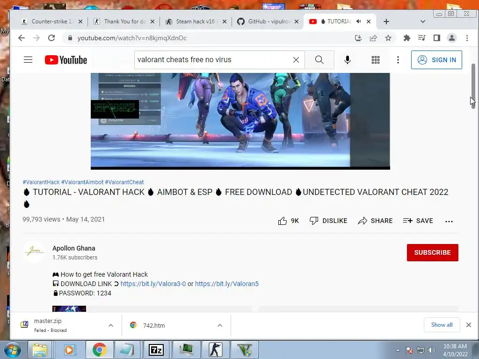The height and width of the screenshot is (359, 479).
Task: Click the volume speaker tray icon
Action: click(x=432, y=350)
